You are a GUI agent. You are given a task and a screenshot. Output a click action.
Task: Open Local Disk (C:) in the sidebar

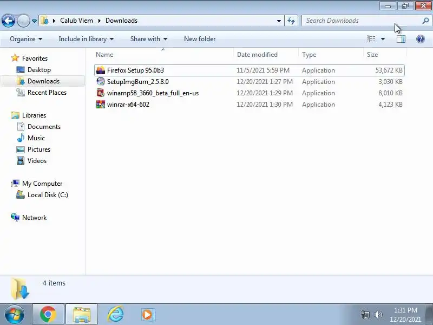click(48, 195)
